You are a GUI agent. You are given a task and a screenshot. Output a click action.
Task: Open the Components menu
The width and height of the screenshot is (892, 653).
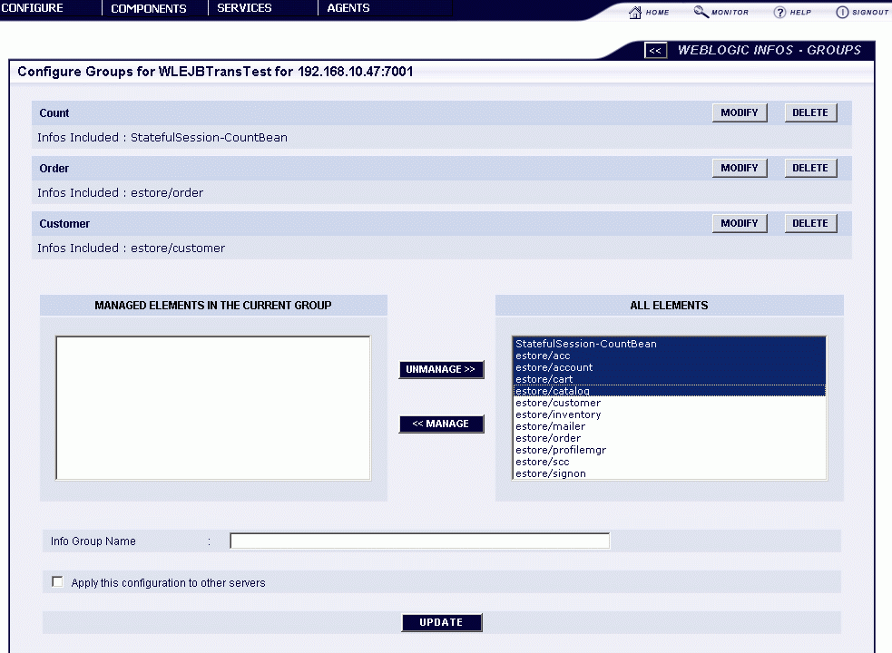[x=149, y=8]
